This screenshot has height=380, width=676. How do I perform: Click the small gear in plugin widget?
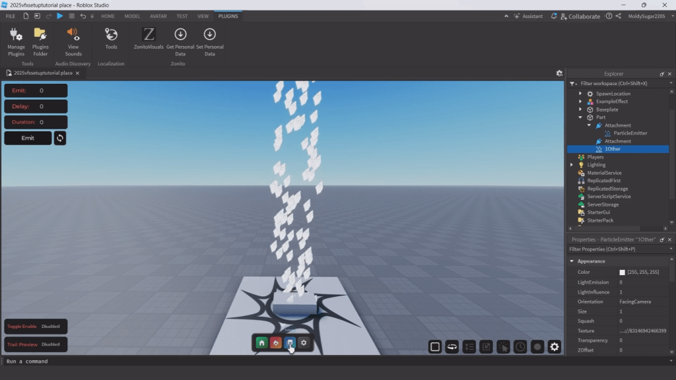tap(304, 343)
